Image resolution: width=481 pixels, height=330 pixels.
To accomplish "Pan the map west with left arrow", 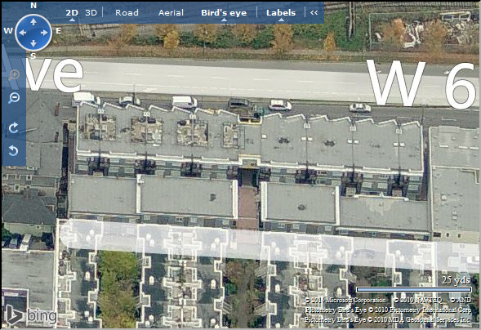I will point(22,33).
